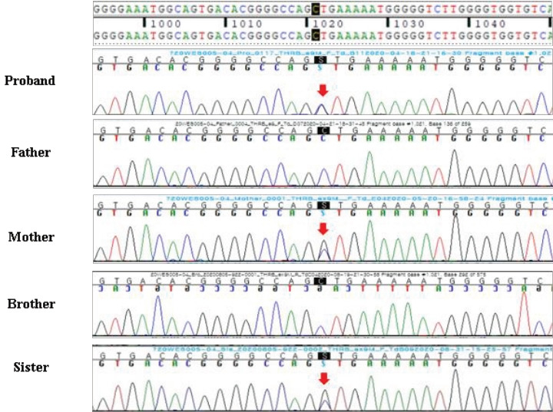Select highlighted C base in Brother sequence
Screen dimensions: 553x412
pos(323,282)
